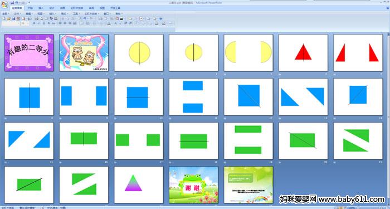Select the 有趣的二等分 title slide thumbnail
The height and width of the screenshot is (209, 390).
coord(29,53)
